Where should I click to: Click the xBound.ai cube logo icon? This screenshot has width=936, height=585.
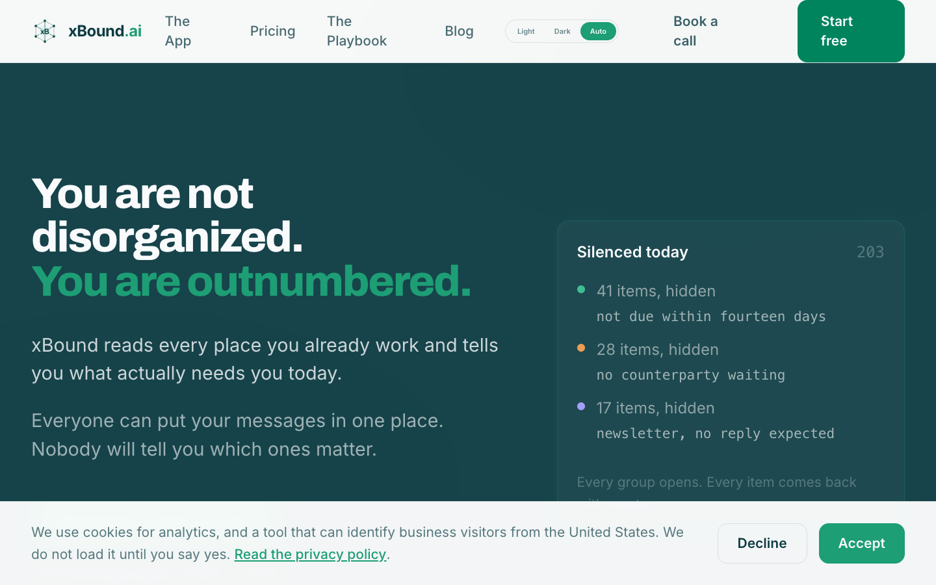45,31
